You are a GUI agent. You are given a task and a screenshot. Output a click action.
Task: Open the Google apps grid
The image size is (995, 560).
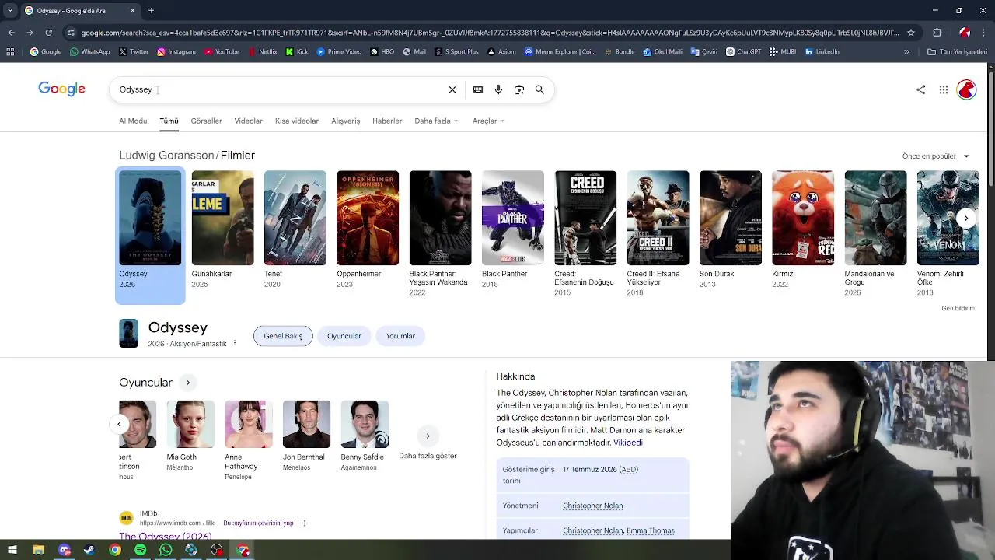[944, 89]
